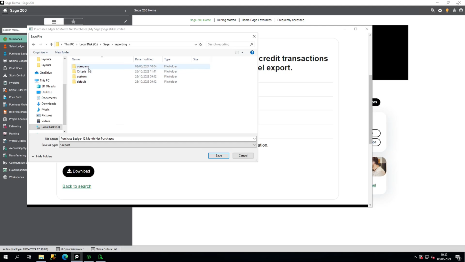The image size is (465, 262).
Task: Select the company folder
Action: (83, 66)
